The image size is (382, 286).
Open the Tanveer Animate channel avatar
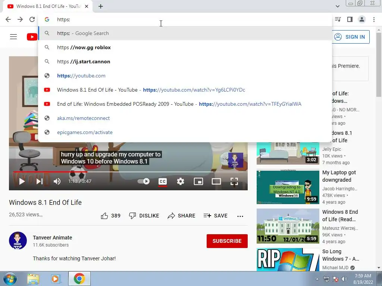18,241
